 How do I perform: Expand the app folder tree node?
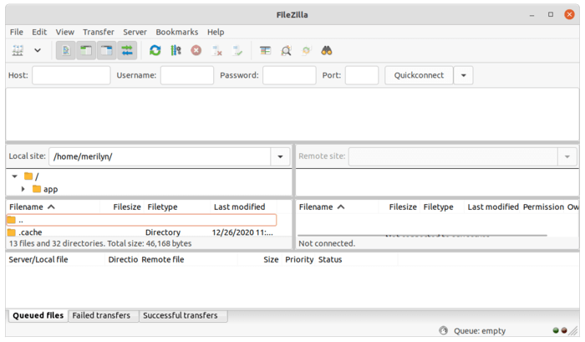click(x=23, y=189)
